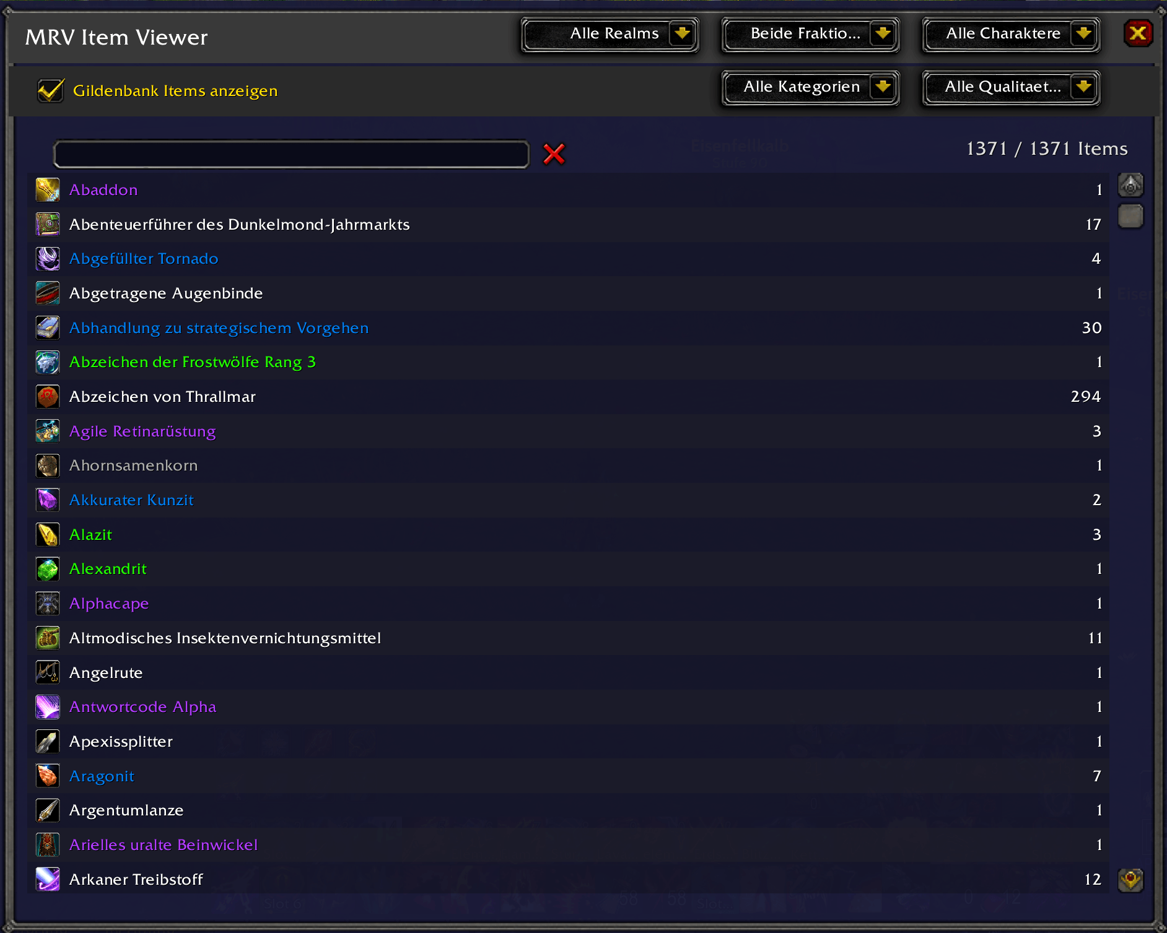Open the Alle Charaktere dropdown
The image size is (1167, 933).
point(1012,34)
